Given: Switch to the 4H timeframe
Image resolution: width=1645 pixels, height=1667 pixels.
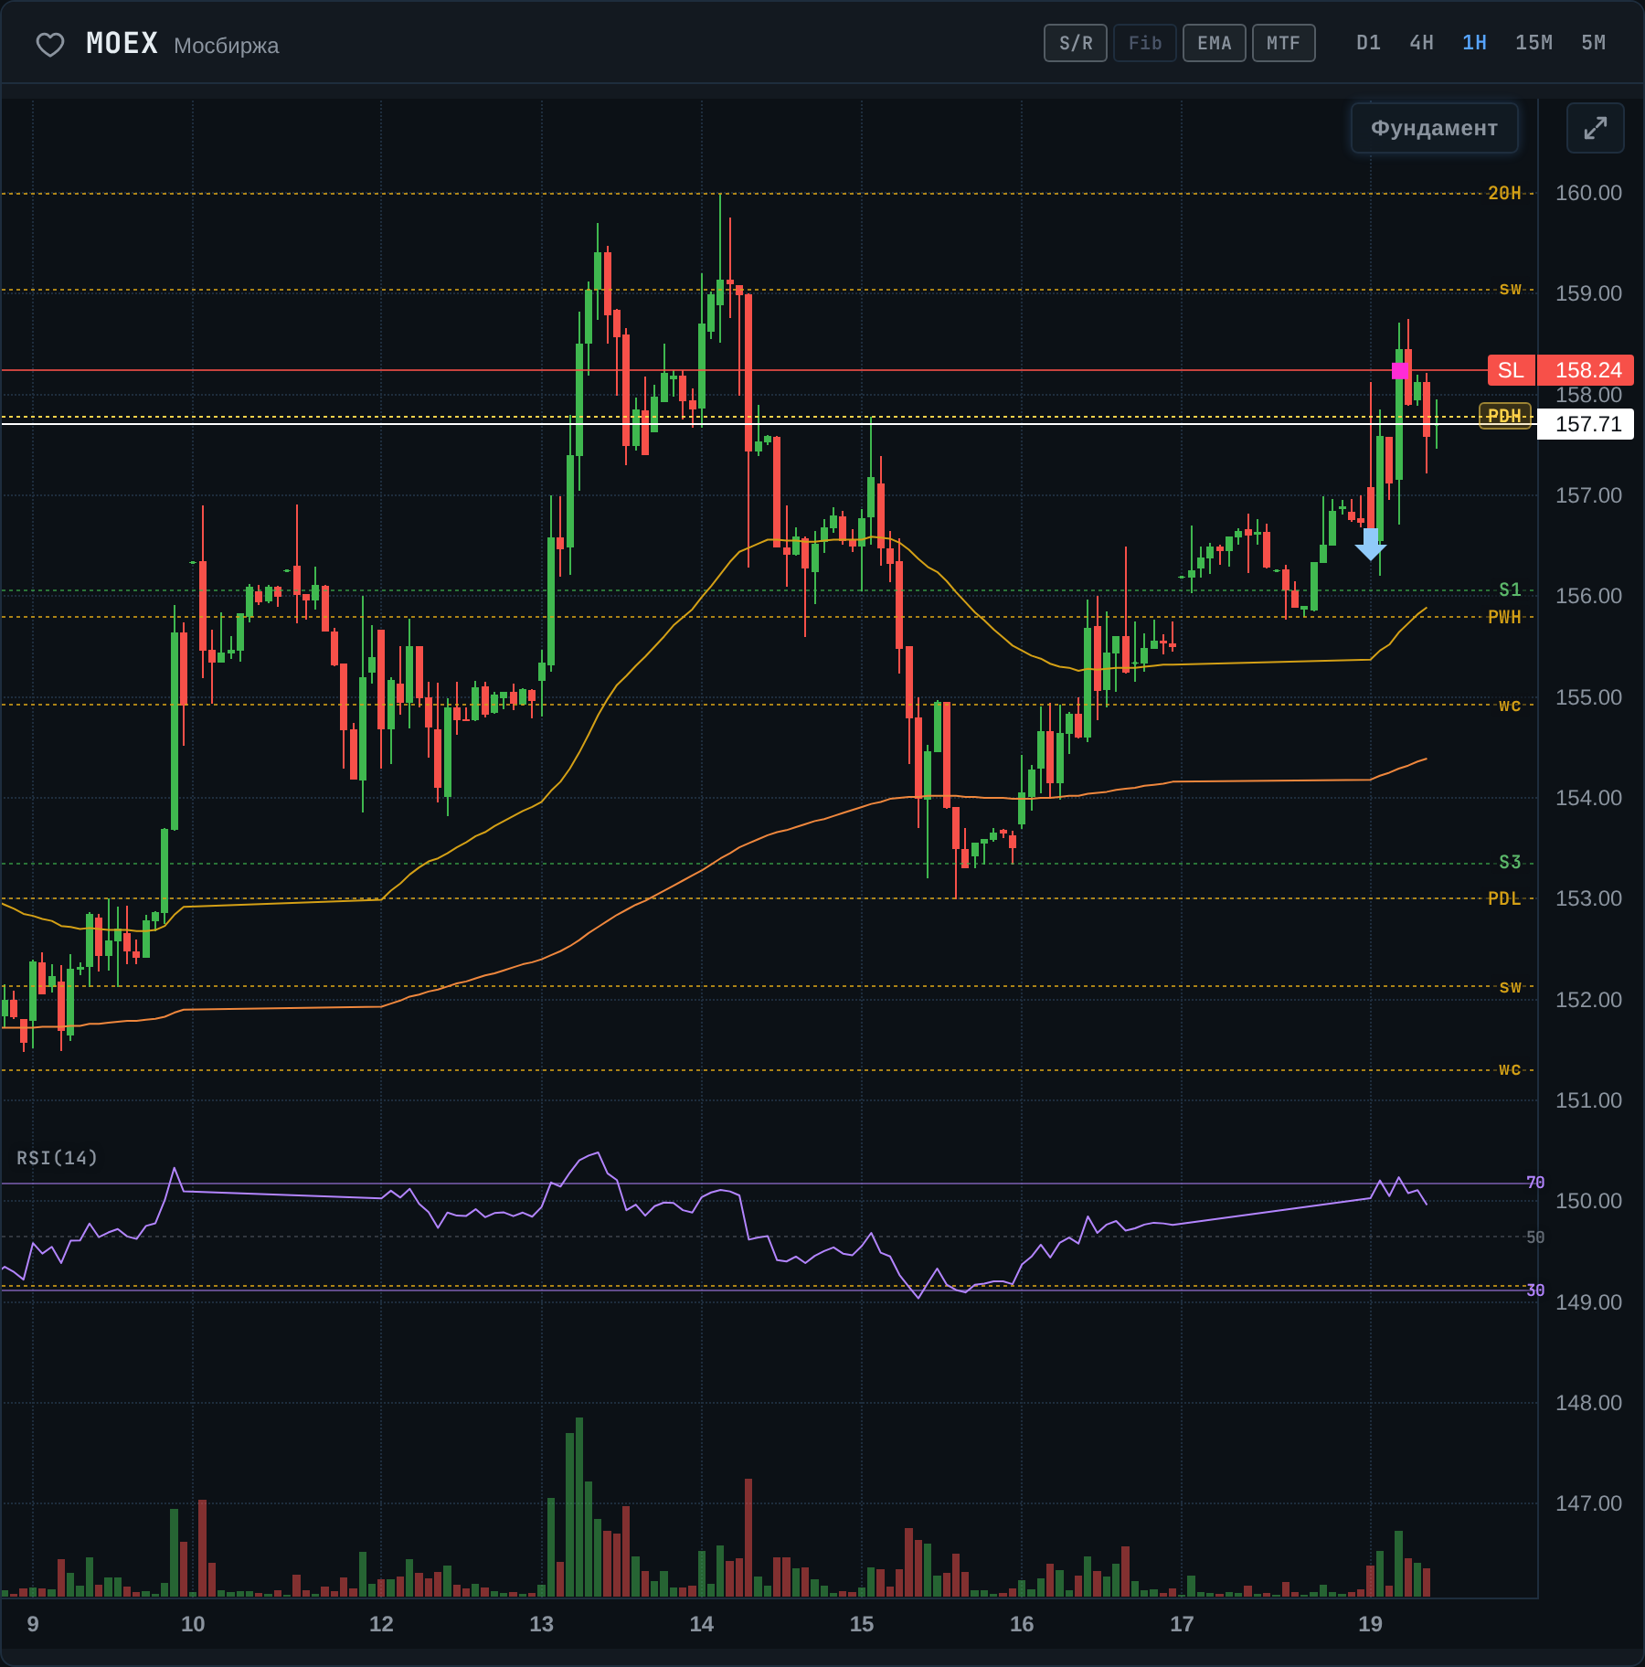Looking at the screenshot, I should (x=1421, y=43).
